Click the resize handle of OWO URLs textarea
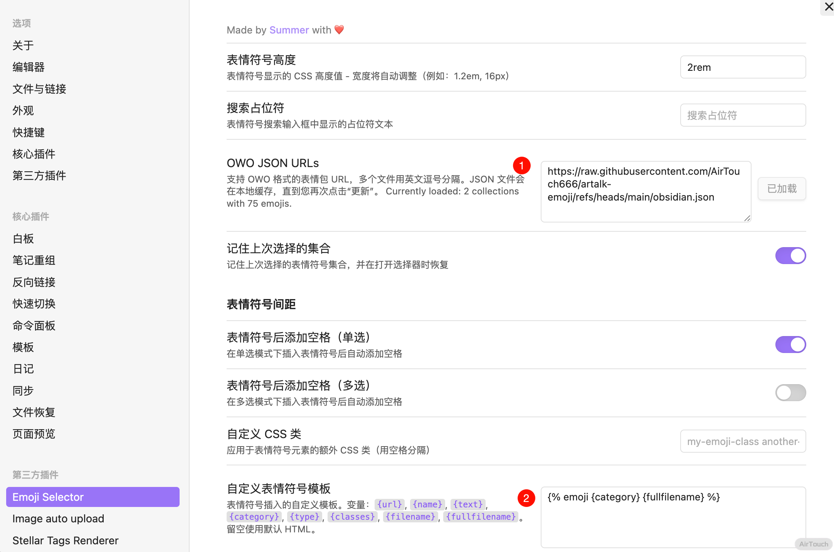Image resolution: width=834 pixels, height=552 pixels. pyautogui.click(x=747, y=218)
